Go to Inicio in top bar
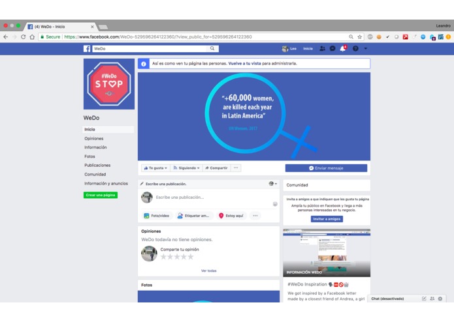This screenshot has height=322, width=454. [308, 48]
